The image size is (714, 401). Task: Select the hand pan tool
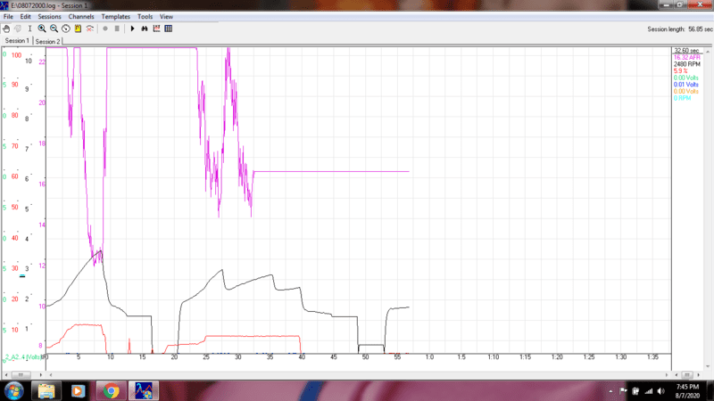click(7, 29)
